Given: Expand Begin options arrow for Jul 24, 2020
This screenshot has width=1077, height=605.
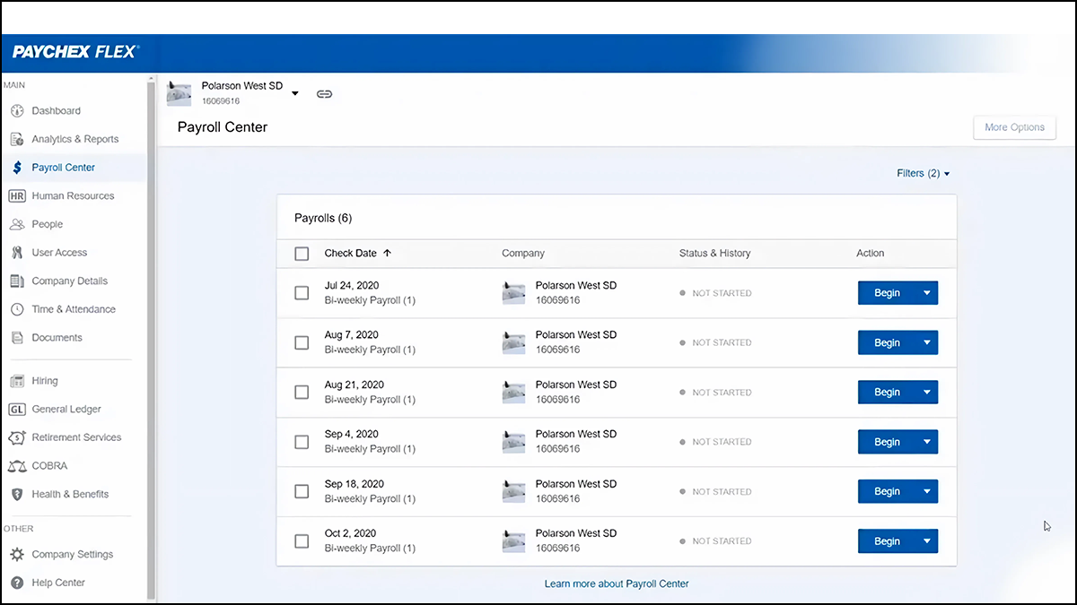Looking at the screenshot, I should 927,293.
